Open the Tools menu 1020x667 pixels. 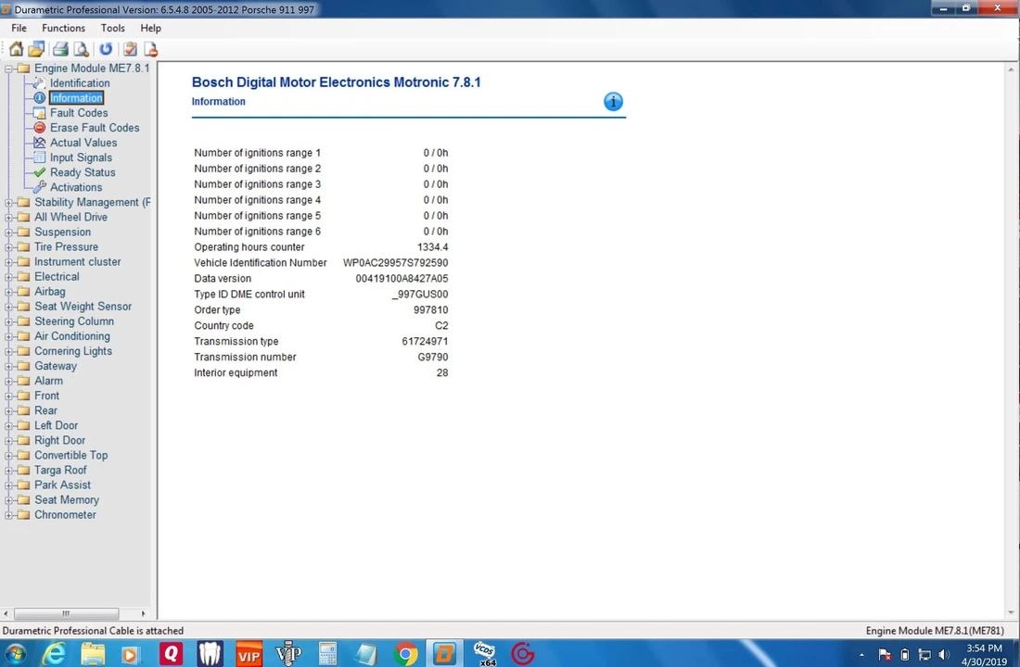112,28
